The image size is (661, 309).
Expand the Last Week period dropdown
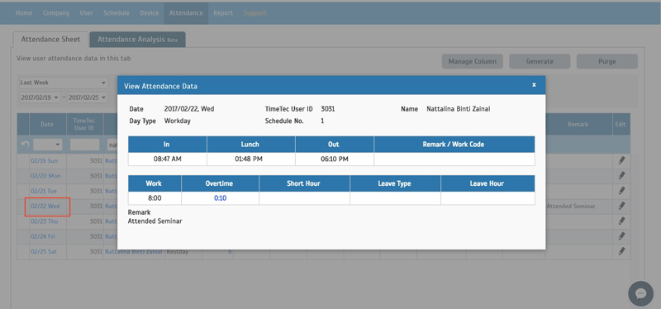pyautogui.click(x=64, y=83)
